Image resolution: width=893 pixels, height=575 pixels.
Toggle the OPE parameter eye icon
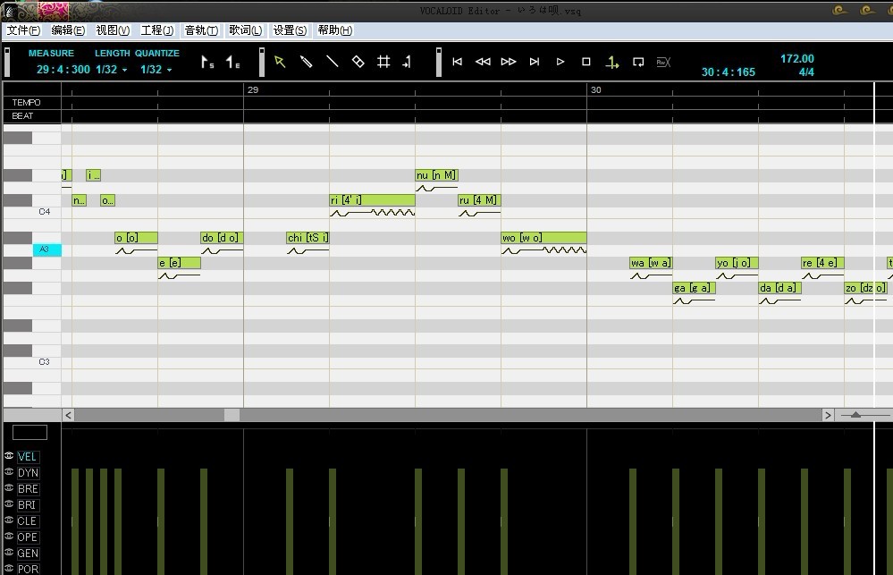coord(9,536)
